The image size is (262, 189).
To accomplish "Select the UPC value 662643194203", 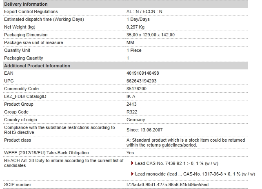I will tap(141, 81).
